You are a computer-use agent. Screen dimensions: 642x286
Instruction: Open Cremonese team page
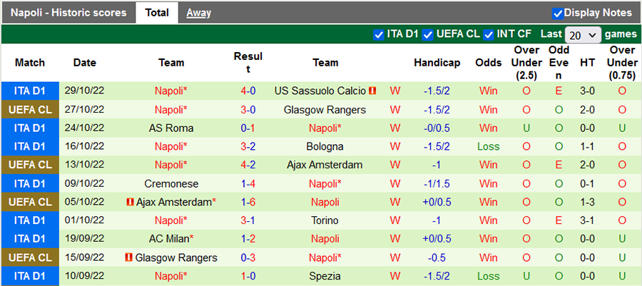(171, 184)
